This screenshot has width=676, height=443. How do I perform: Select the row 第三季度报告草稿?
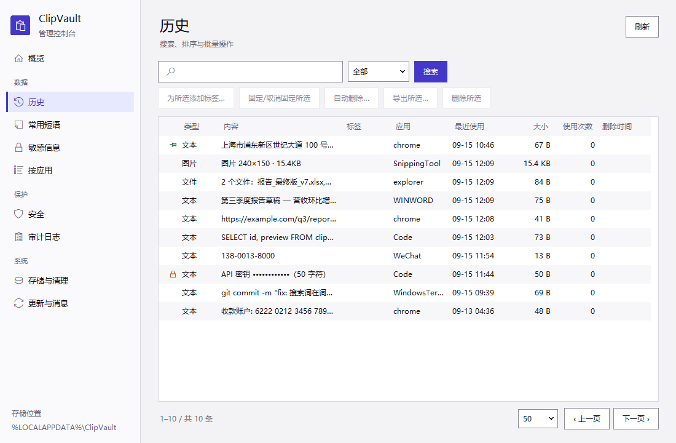(x=404, y=201)
